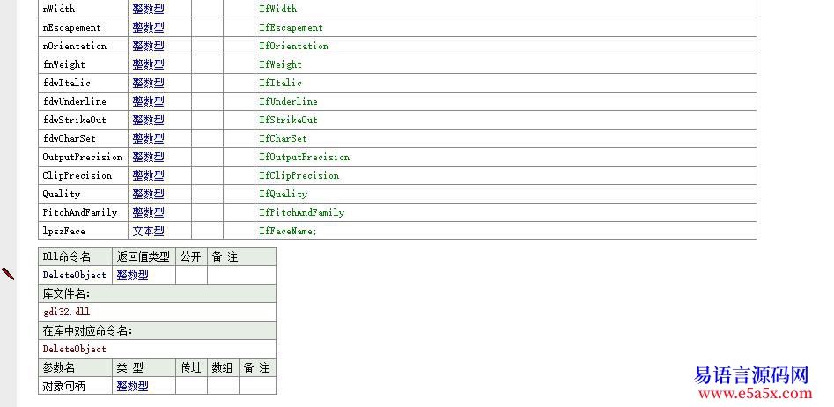
Task: Select the OutputPrecision parameter name
Action: tap(82, 157)
